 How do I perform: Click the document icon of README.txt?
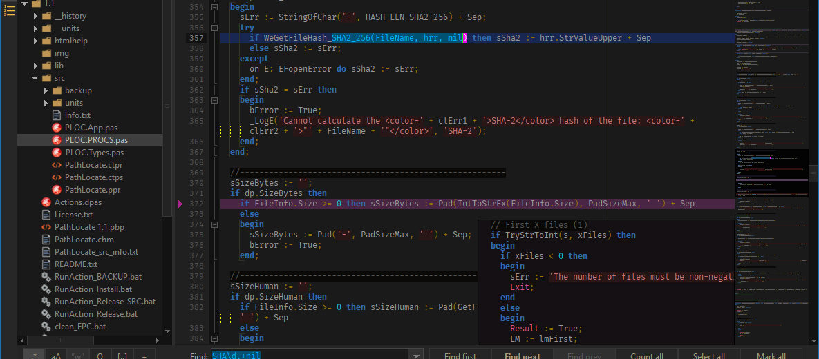point(46,264)
